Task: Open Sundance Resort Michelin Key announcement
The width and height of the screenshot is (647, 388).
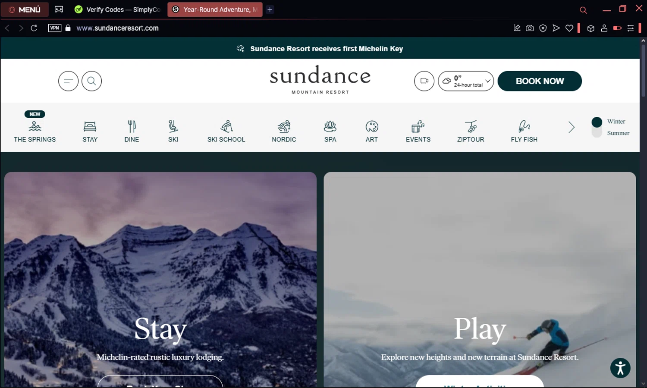Action: pos(320,49)
